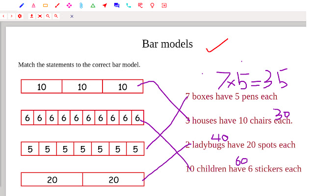Activate the magenta move tool
This screenshot has width=314, height=196.
coord(69,5)
